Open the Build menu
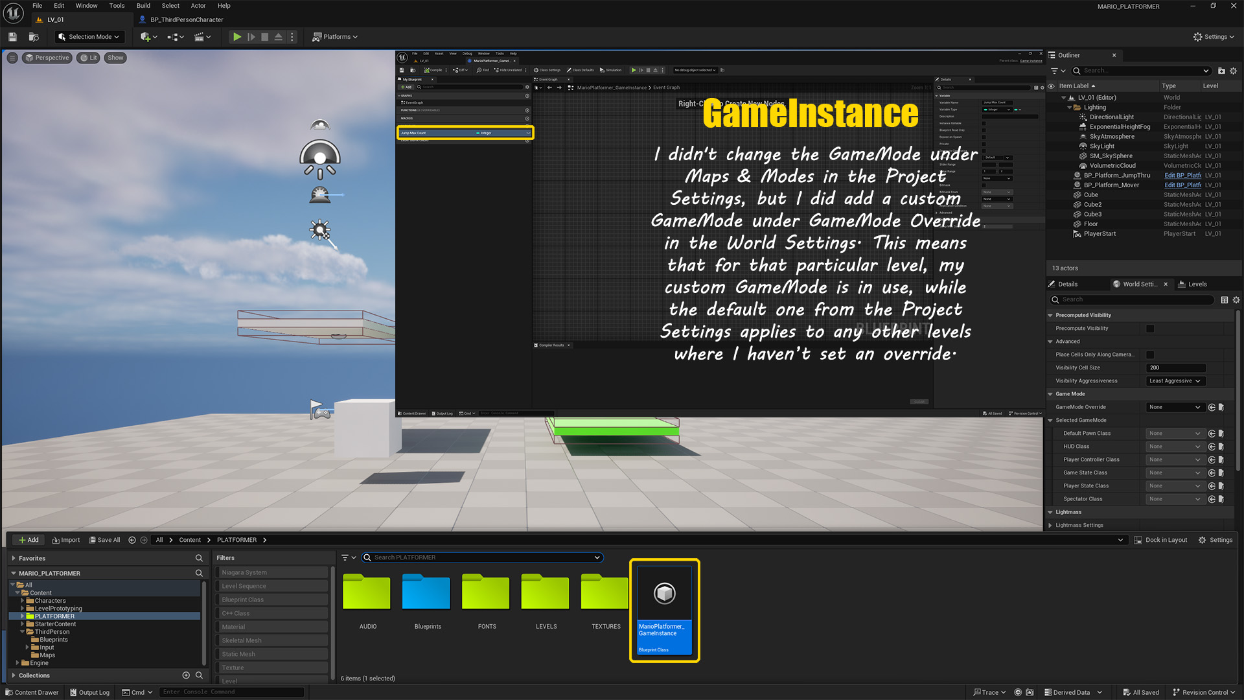Viewport: 1244px width, 700px height. coord(143,6)
